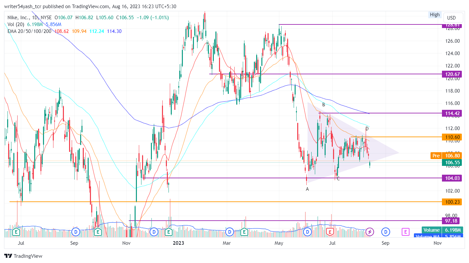Screen dimensions: 469x263
Task: Click green earnings E marker after the Mar label
Action: (244, 232)
